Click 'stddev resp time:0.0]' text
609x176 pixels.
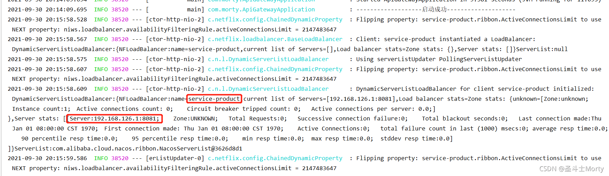(416, 139)
